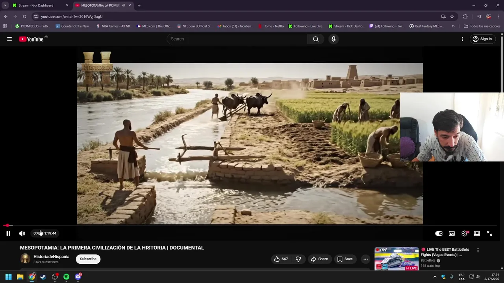Focus the YouTube Search field
This screenshot has height=283, width=504.
pos(237,39)
